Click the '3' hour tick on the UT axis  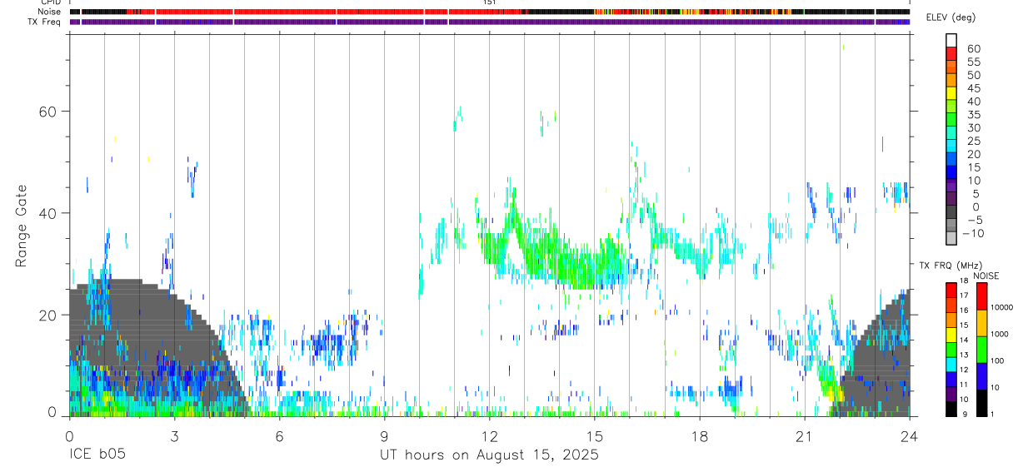(174, 435)
